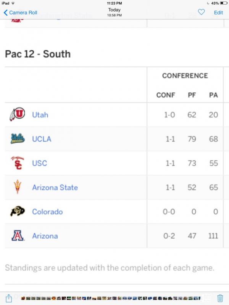Tap the Arizona State pitchfork logo
229x305 pixels.
tap(18, 187)
